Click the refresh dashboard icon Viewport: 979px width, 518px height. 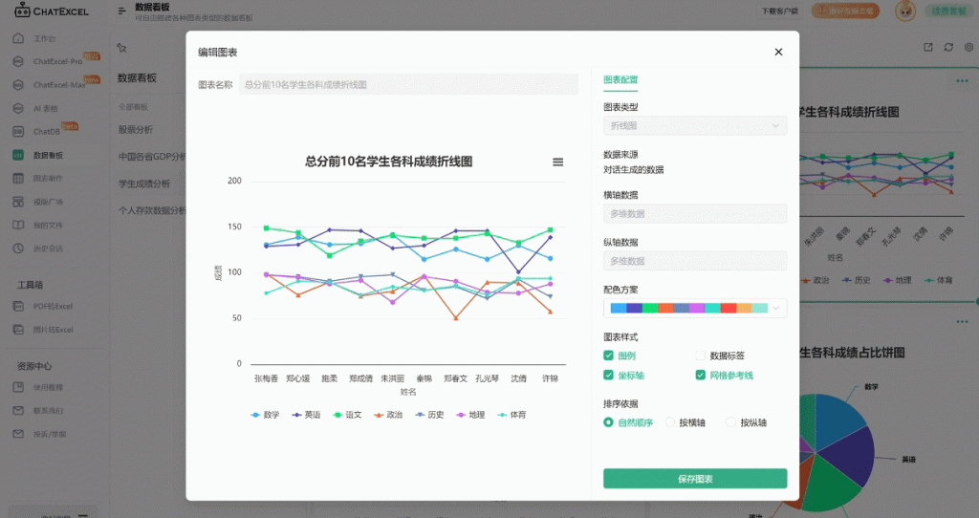click(948, 47)
